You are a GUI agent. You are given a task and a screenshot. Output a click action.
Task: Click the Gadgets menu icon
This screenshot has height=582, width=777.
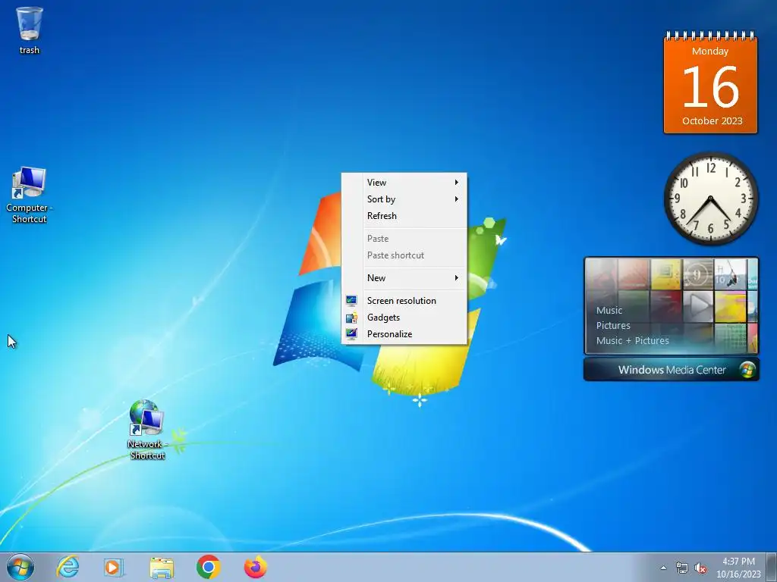351,318
